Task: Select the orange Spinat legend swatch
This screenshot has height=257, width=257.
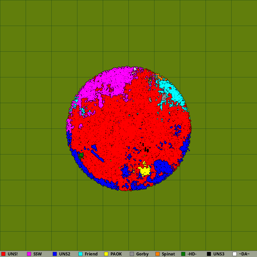Action: [x=158, y=254]
